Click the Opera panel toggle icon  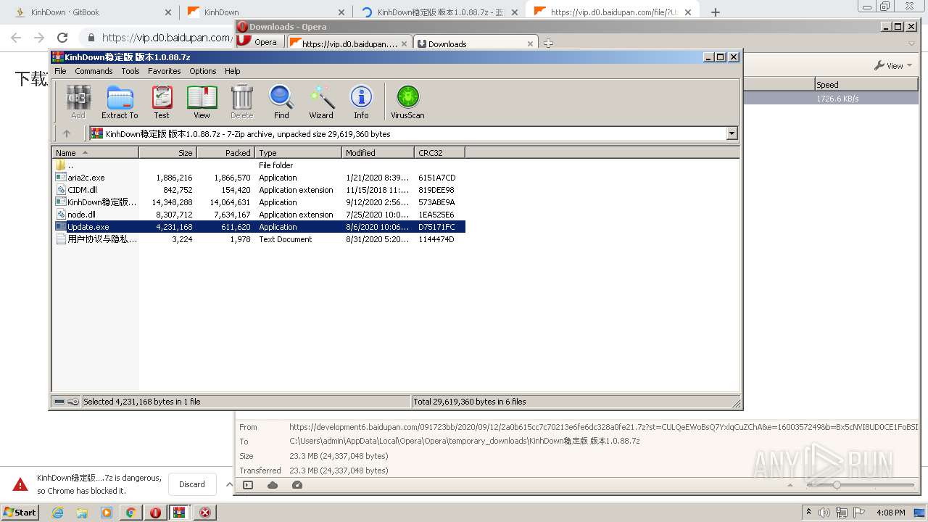[248, 485]
